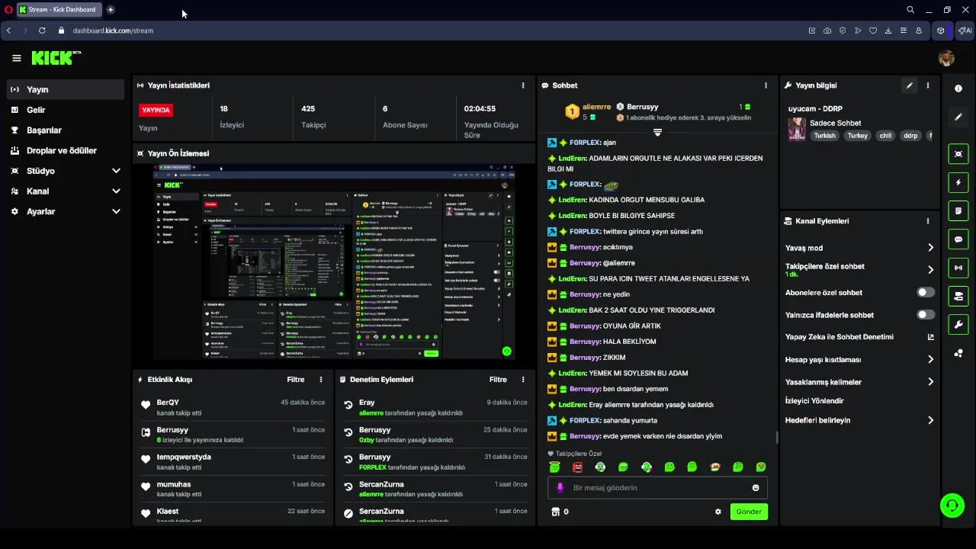Open the Yayın bilgisi three-dot options
The width and height of the screenshot is (976, 549).
pos(928,85)
